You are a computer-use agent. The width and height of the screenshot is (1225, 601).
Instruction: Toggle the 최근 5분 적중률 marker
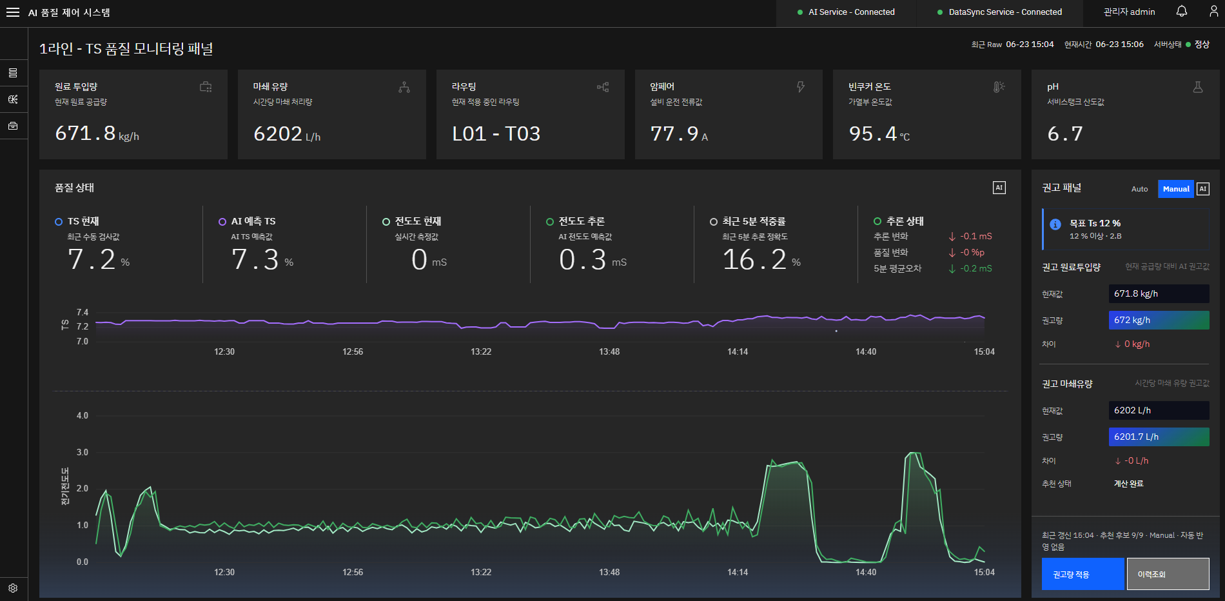click(x=714, y=222)
